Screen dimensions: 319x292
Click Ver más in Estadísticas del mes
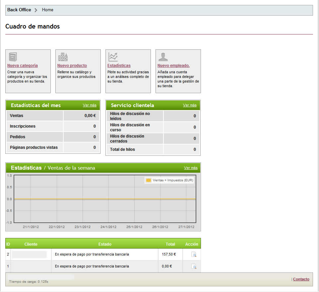coord(90,105)
